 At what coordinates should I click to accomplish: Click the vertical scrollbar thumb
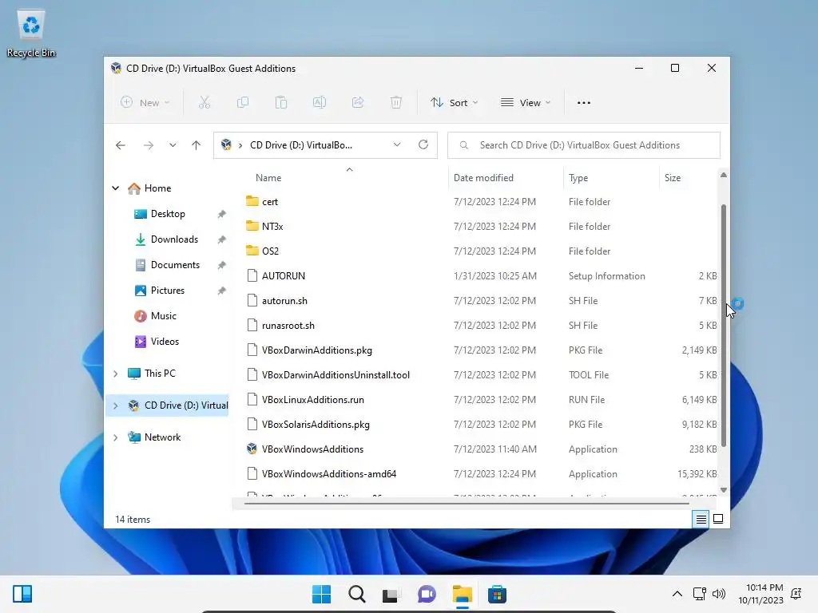click(x=724, y=326)
